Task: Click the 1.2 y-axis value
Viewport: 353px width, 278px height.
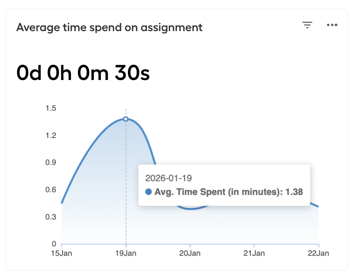Action: click(51, 135)
